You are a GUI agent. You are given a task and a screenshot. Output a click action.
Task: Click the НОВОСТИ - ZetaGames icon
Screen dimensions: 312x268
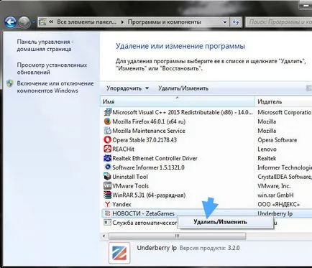point(107,213)
